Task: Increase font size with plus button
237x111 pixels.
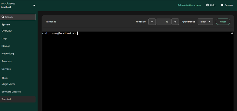Action: pos(175,22)
